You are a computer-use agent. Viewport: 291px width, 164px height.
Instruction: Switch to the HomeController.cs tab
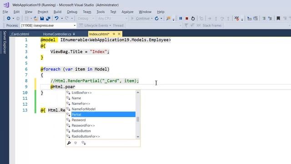point(57,34)
